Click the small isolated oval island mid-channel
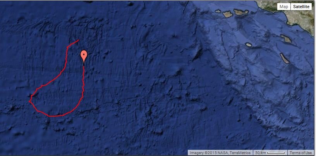 pos(249,45)
